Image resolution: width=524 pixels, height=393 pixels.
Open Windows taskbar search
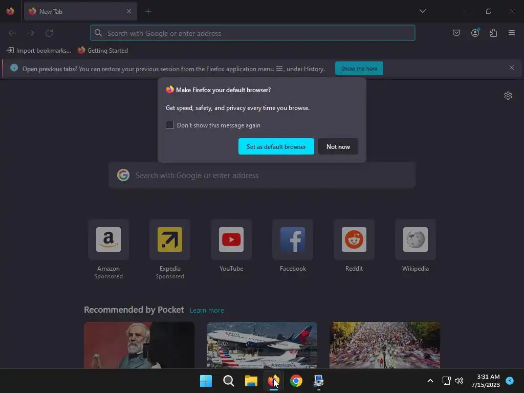229,381
